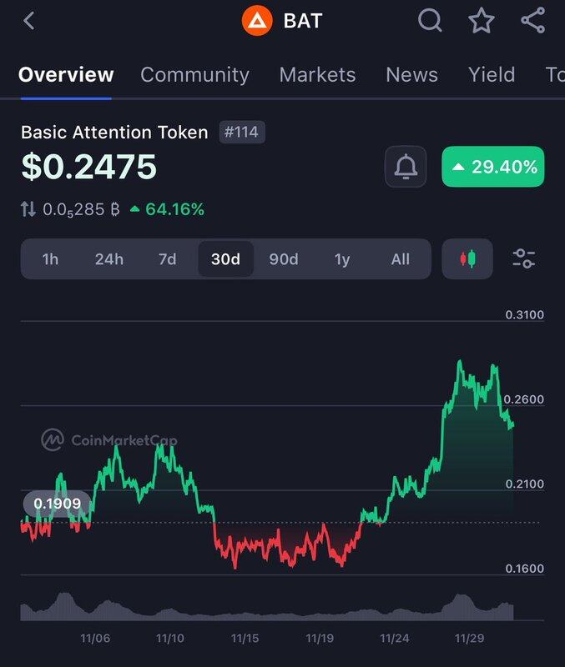Add BAT to watchlist star icon
Image resolution: width=565 pixels, height=667 pixels.
[482, 21]
